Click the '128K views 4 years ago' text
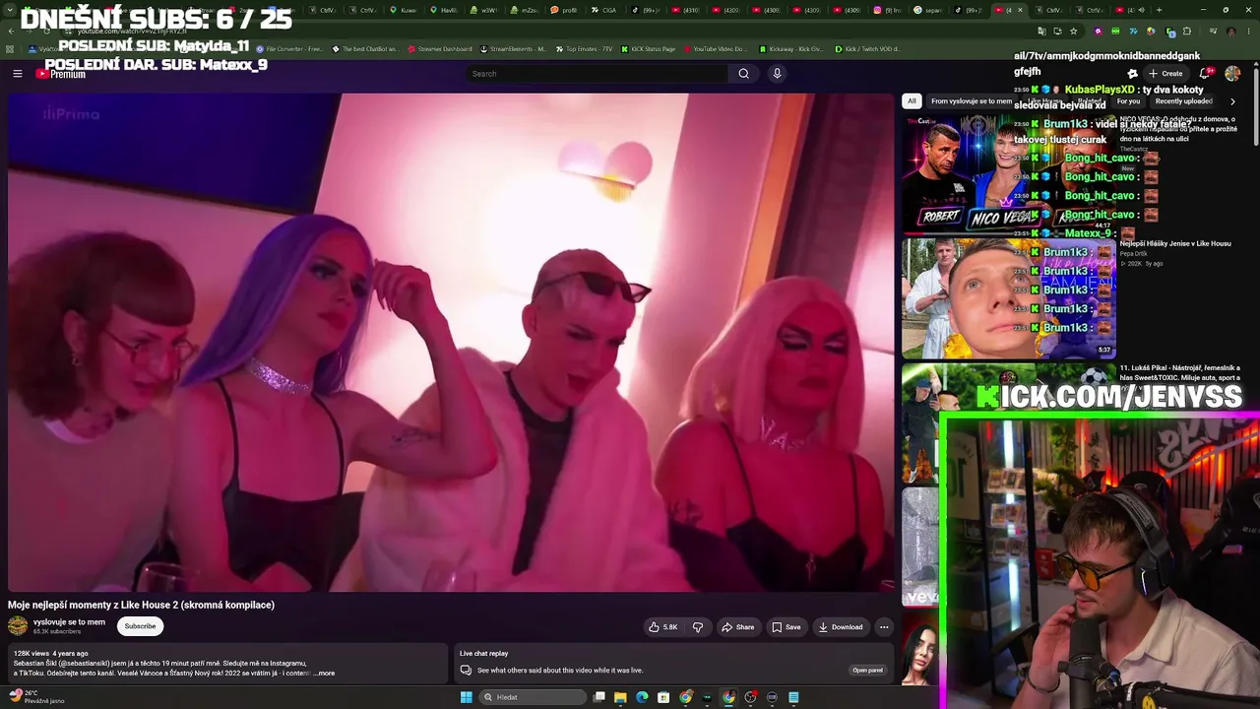This screenshot has width=1260, height=709. (x=51, y=653)
